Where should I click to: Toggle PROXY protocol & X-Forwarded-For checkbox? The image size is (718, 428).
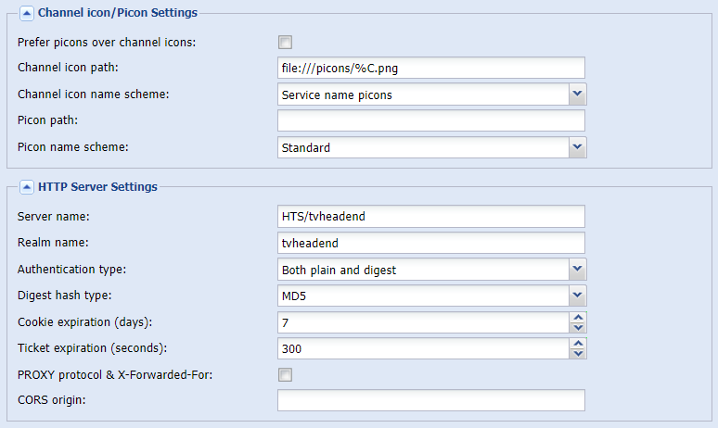click(x=285, y=375)
